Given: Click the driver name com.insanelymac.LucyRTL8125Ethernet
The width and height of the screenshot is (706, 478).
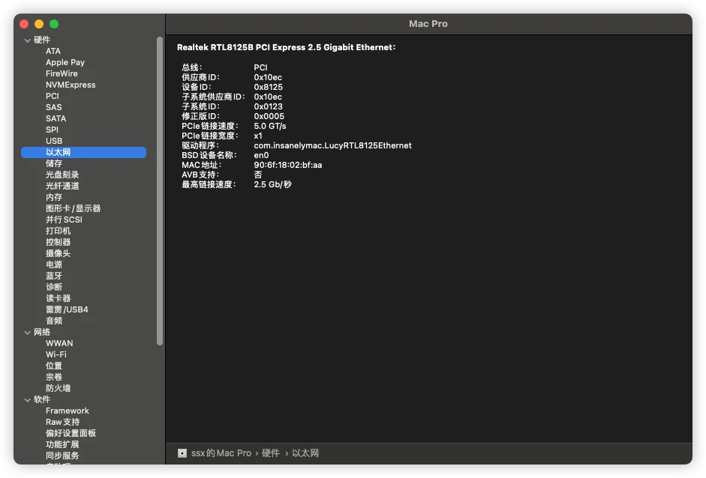Looking at the screenshot, I should coord(332,145).
